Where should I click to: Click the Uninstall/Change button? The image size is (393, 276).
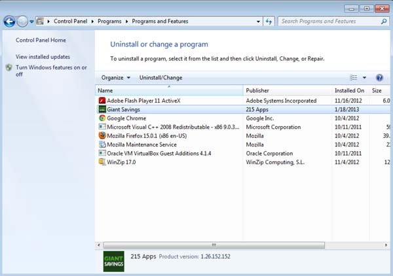click(x=161, y=78)
